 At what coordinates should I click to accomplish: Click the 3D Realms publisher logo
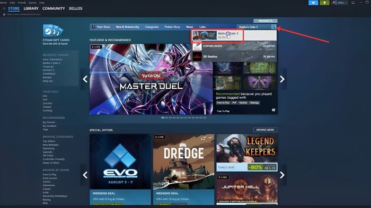(197, 56)
